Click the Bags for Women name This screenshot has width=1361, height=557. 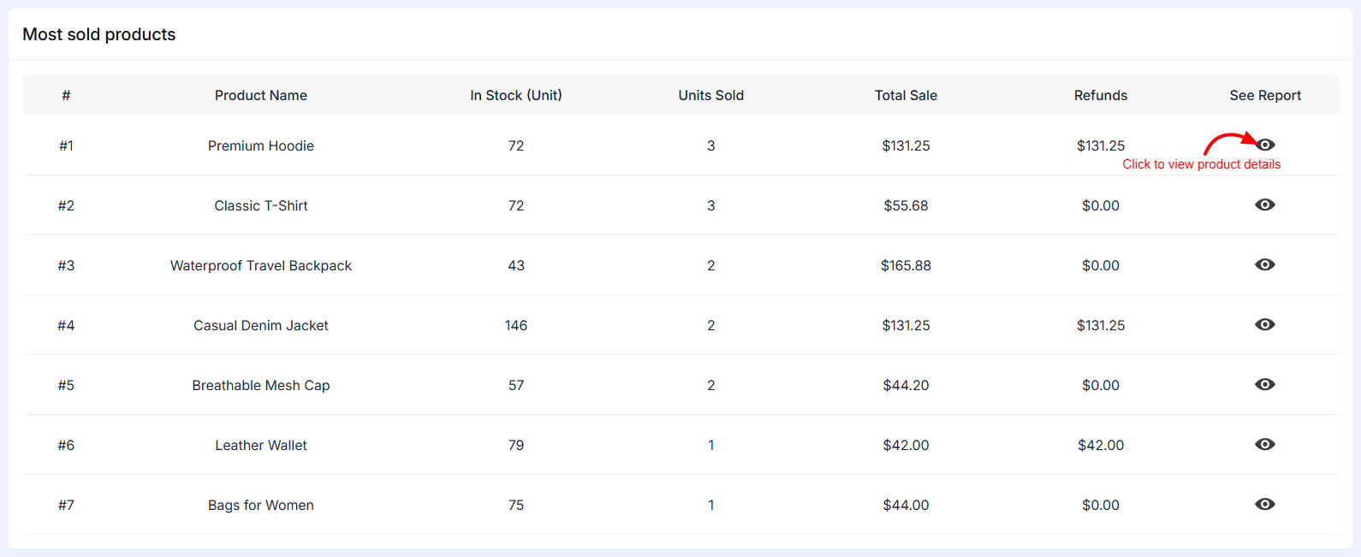point(260,505)
